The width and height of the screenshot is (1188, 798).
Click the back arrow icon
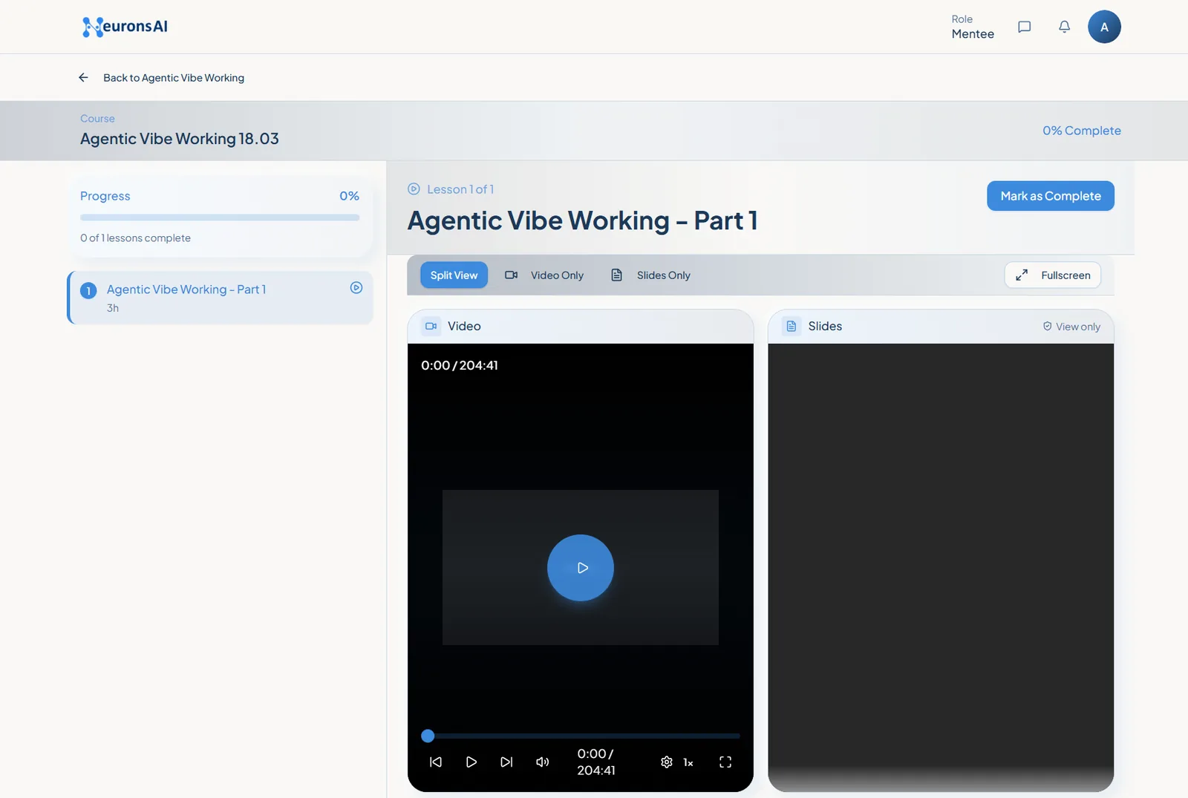(x=83, y=77)
